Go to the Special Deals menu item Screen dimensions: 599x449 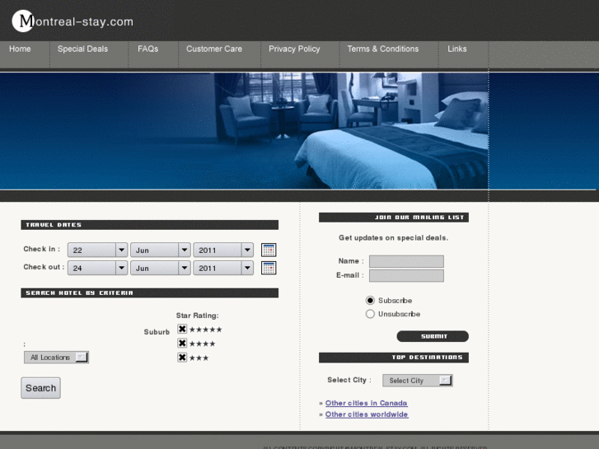(82, 49)
